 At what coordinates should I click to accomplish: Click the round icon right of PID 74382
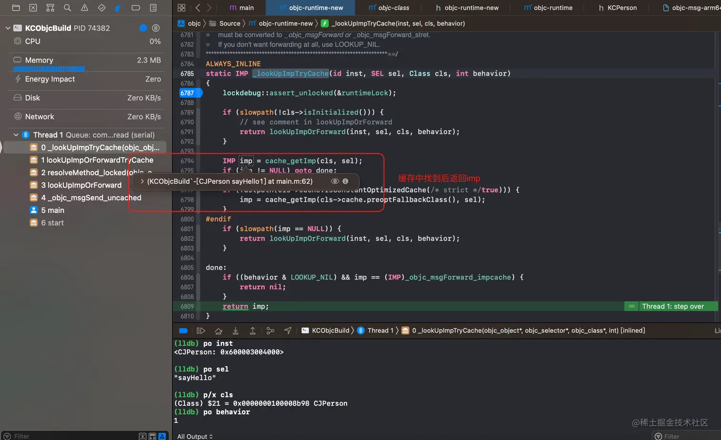pos(156,28)
